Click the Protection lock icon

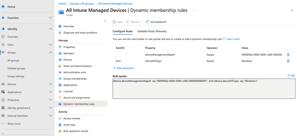(3, 100)
